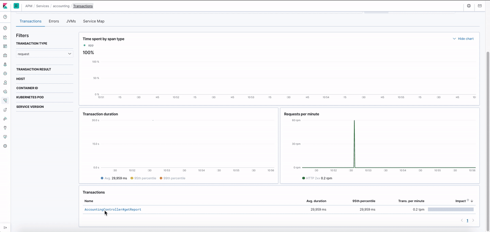Select the Transactions tab
Viewport: 490px width, 232px height.
click(x=30, y=21)
